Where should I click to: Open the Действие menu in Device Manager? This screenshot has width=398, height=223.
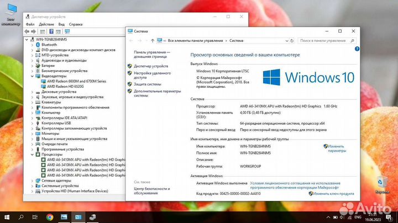coord(46,24)
